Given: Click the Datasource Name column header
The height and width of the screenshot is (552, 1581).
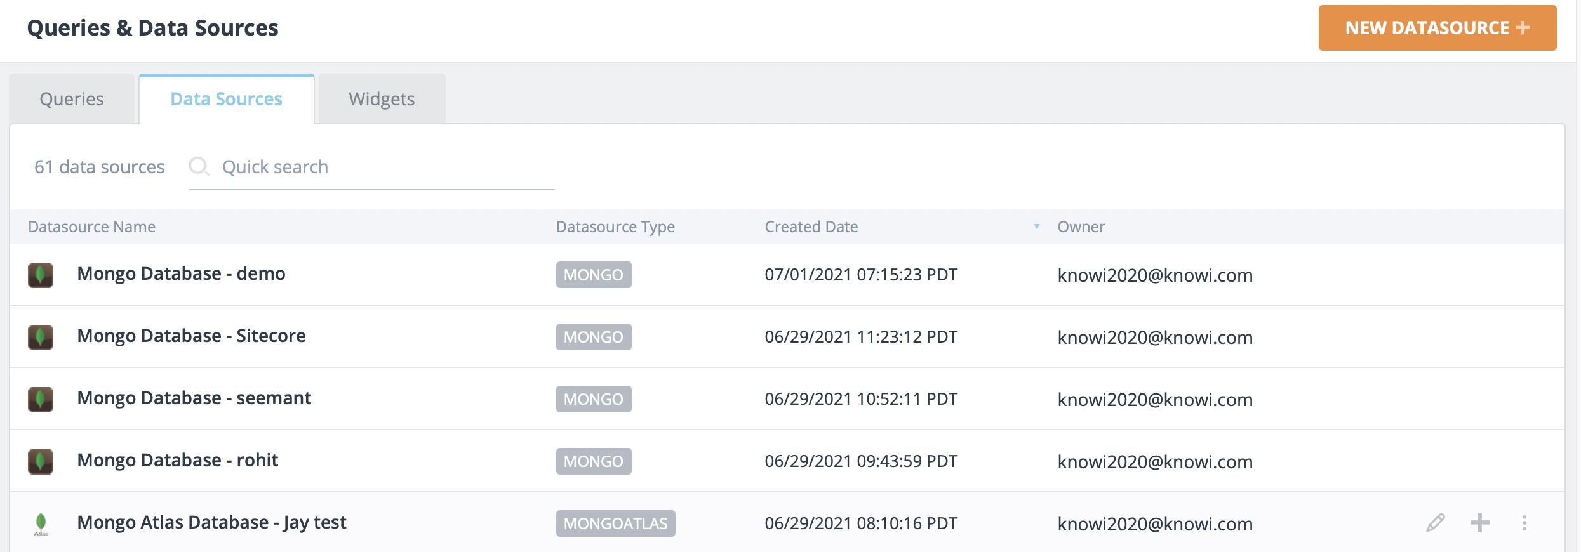Looking at the screenshot, I should 92,227.
